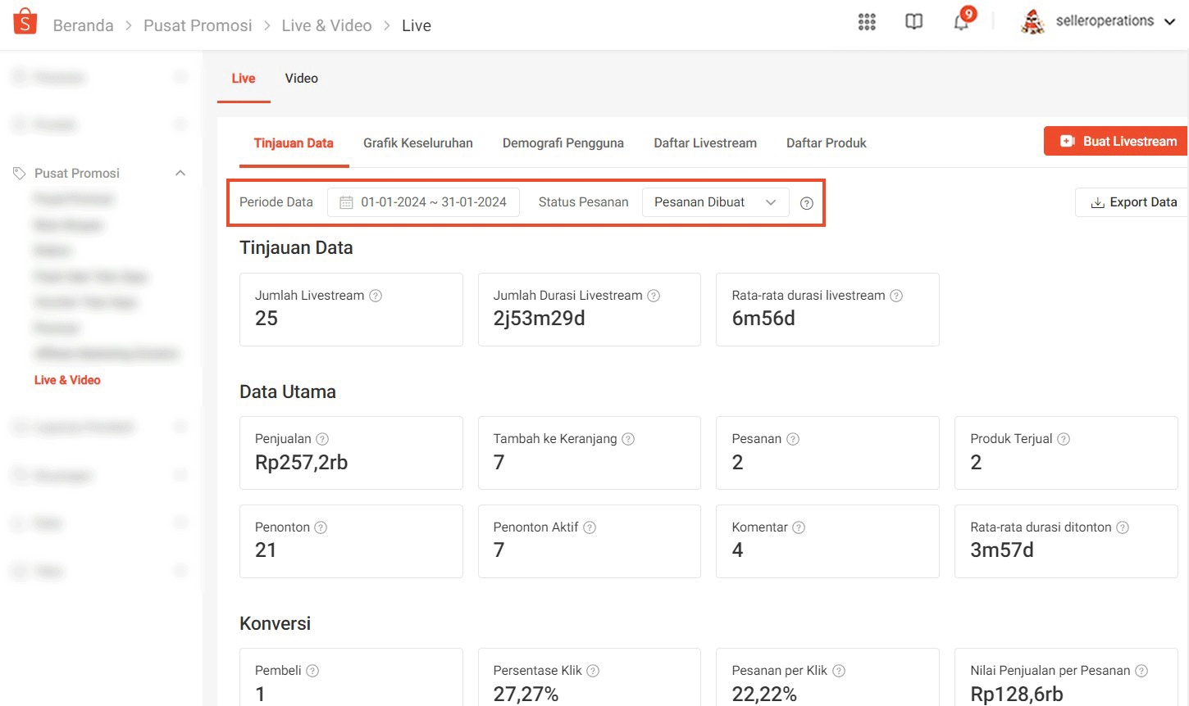Click the info icon next to Pesanan

[793, 439]
